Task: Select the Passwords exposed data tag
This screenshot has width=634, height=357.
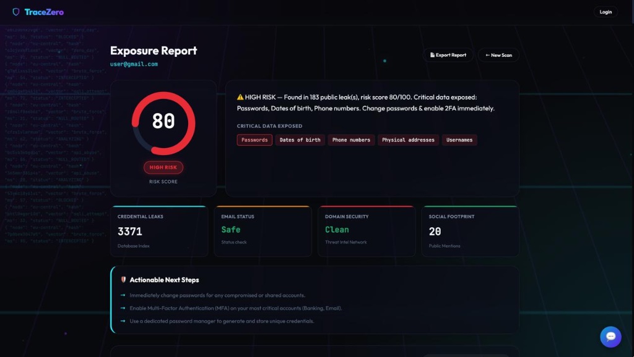Action: (254, 140)
